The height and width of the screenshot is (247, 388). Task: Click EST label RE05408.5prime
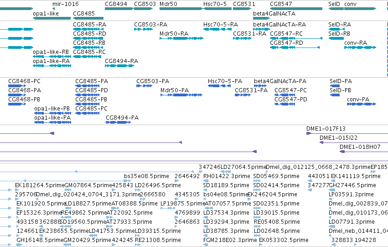pyautogui.click(x=277, y=222)
